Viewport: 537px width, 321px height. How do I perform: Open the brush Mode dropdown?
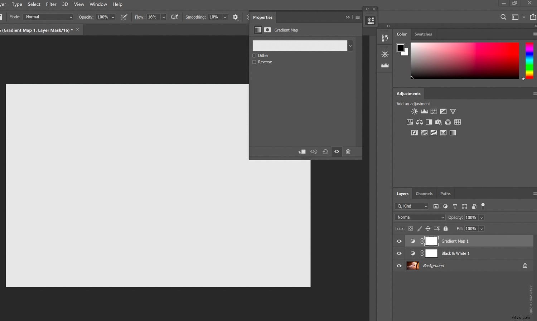coord(48,17)
